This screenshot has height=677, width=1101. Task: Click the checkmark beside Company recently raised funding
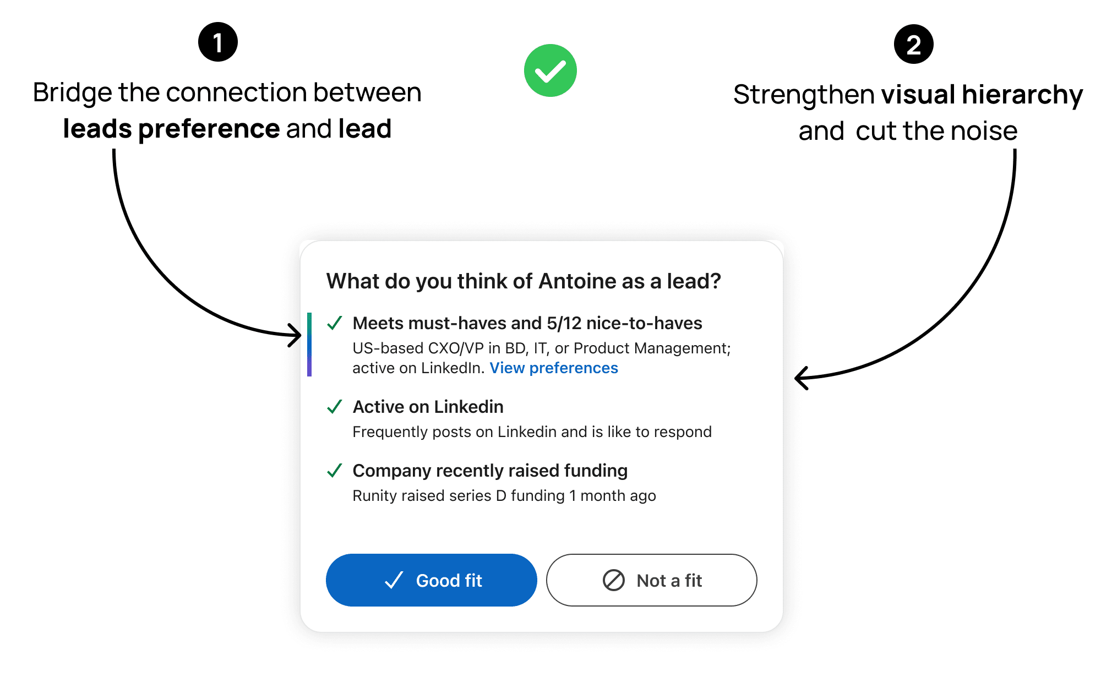tap(334, 472)
